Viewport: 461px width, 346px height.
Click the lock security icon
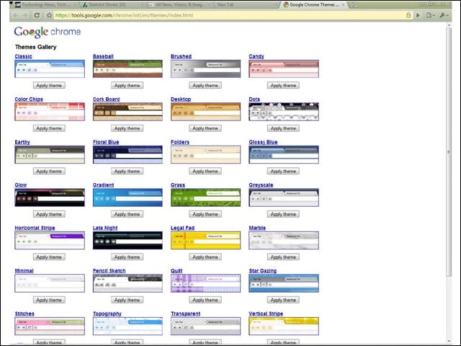[408, 15]
